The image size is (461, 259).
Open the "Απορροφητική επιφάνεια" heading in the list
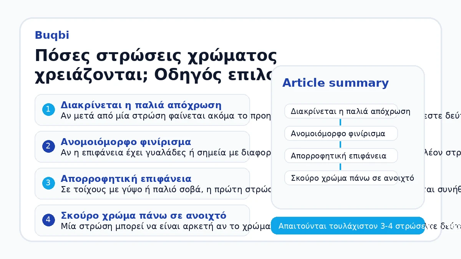coord(126,179)
